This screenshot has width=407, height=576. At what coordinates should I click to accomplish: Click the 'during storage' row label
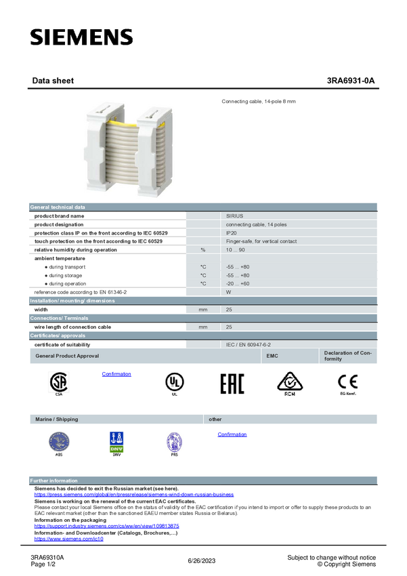[x=65, y=276]
